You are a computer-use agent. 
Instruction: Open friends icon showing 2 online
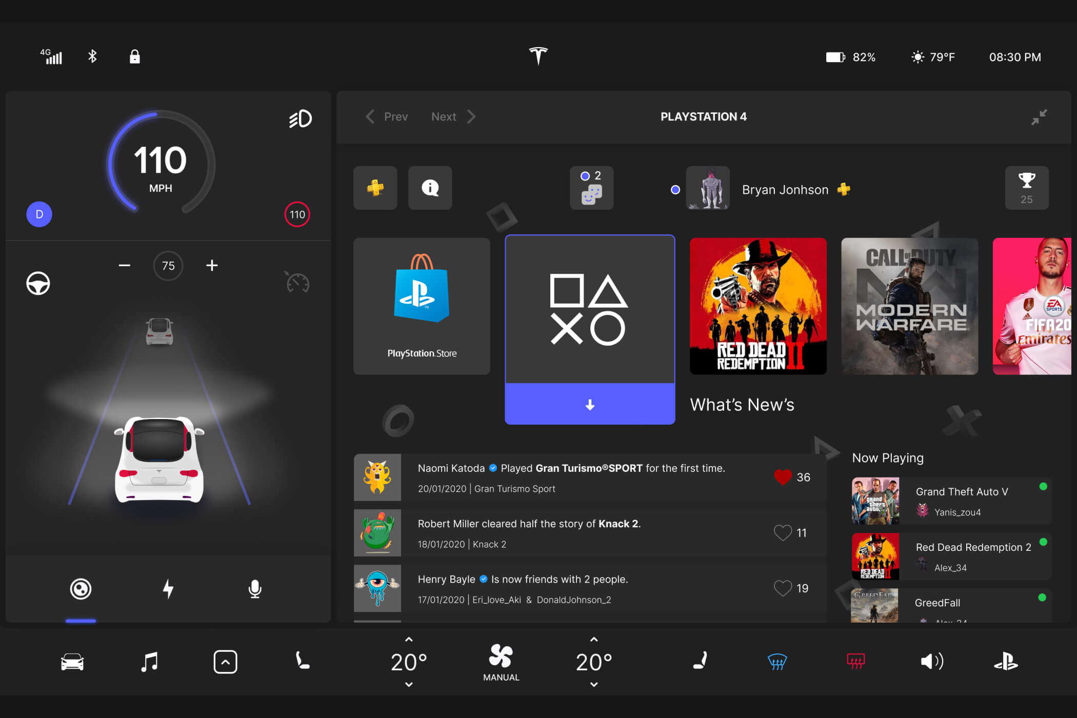tap(591, 188)
